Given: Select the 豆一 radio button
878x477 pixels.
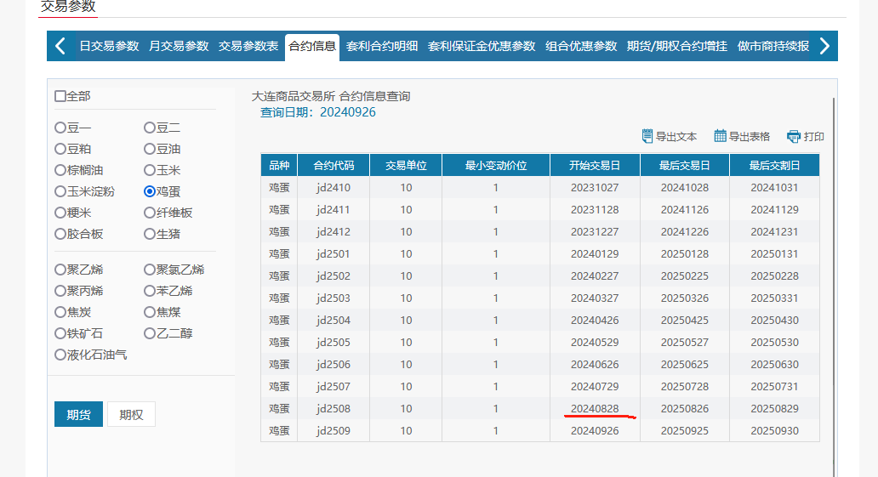Looking at the screenshot, I should (x=60, y=128).
